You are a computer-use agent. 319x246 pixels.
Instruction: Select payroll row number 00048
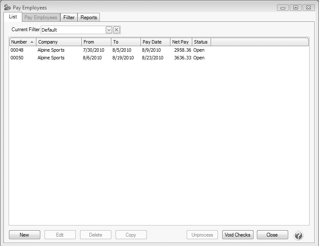pyautogui.click(x=17, y=50)
